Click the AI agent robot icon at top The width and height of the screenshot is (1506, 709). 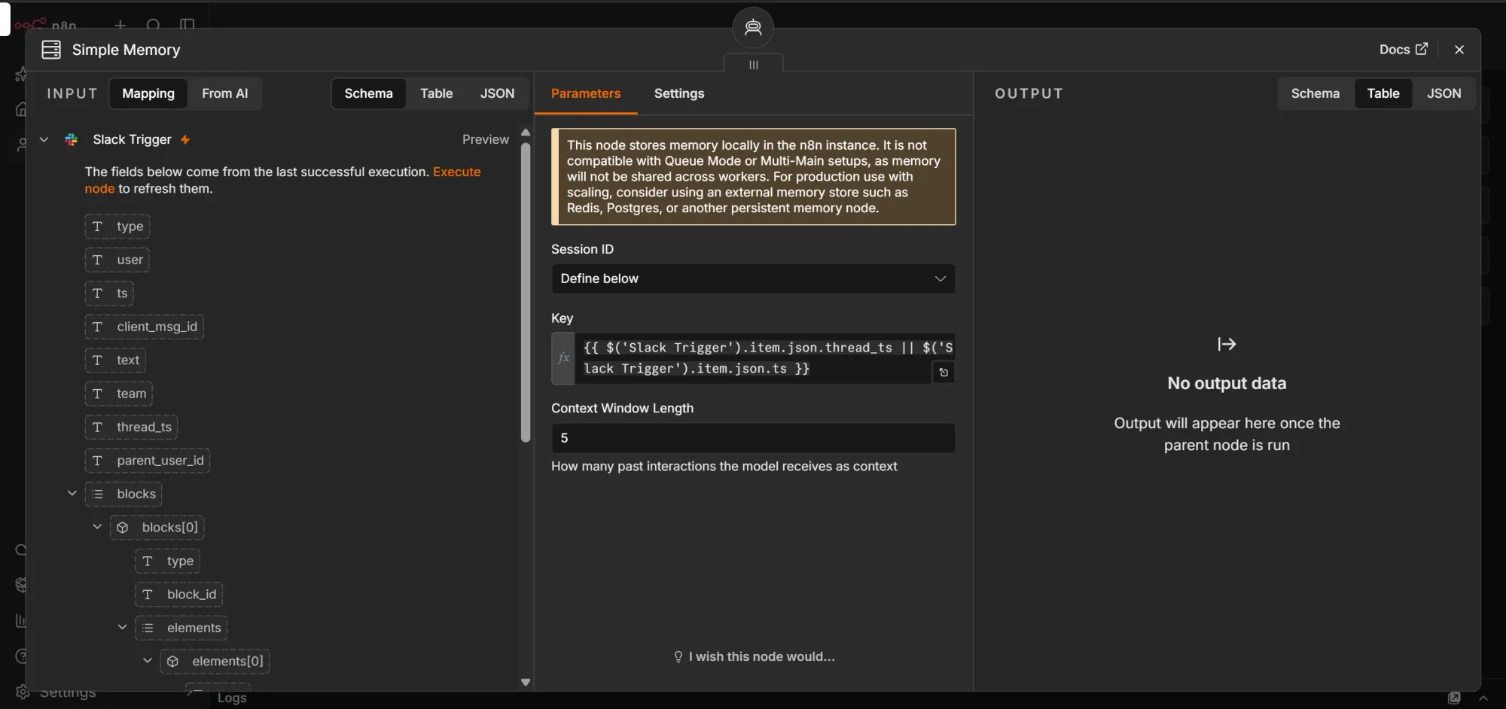coord(753,28)
